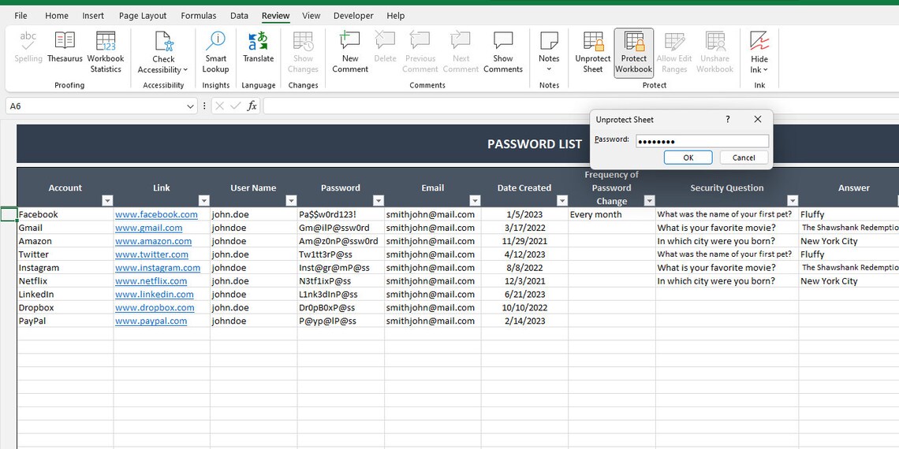
Task: Add a New Comment
Action: (x=349, y=52)
